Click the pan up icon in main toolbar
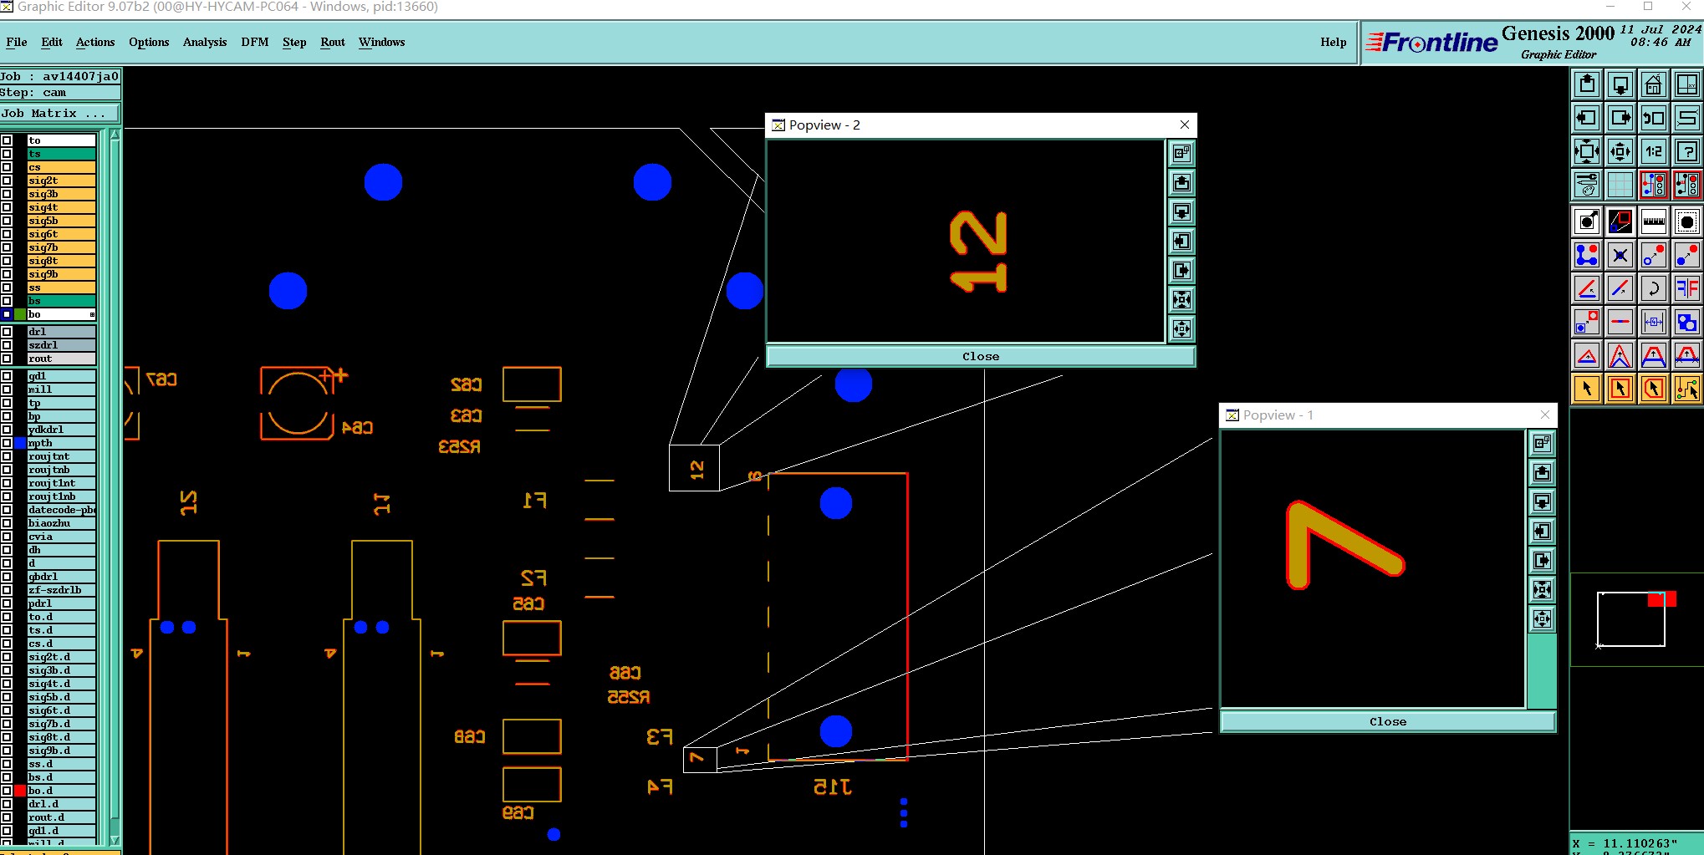This screenshot has height=855, width=1704. tap(1587, 84)
